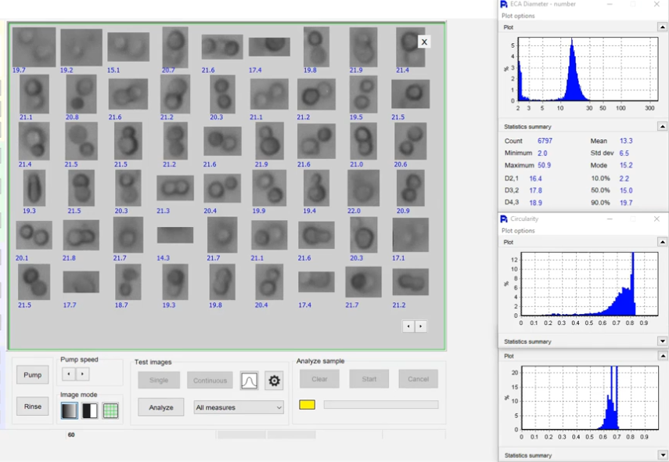Screen dimensions: 669x462
Task: Increase the pump speed
Action: tap(82, 374)
